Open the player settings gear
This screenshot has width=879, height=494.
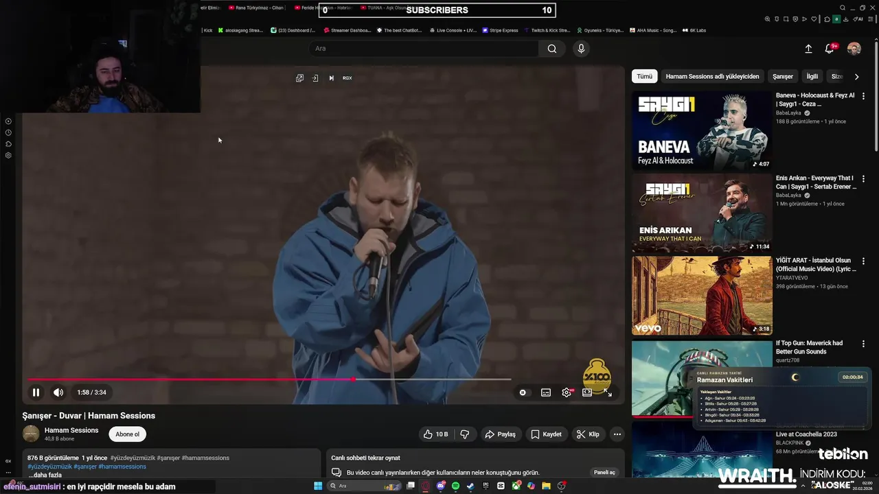point(567,392)
